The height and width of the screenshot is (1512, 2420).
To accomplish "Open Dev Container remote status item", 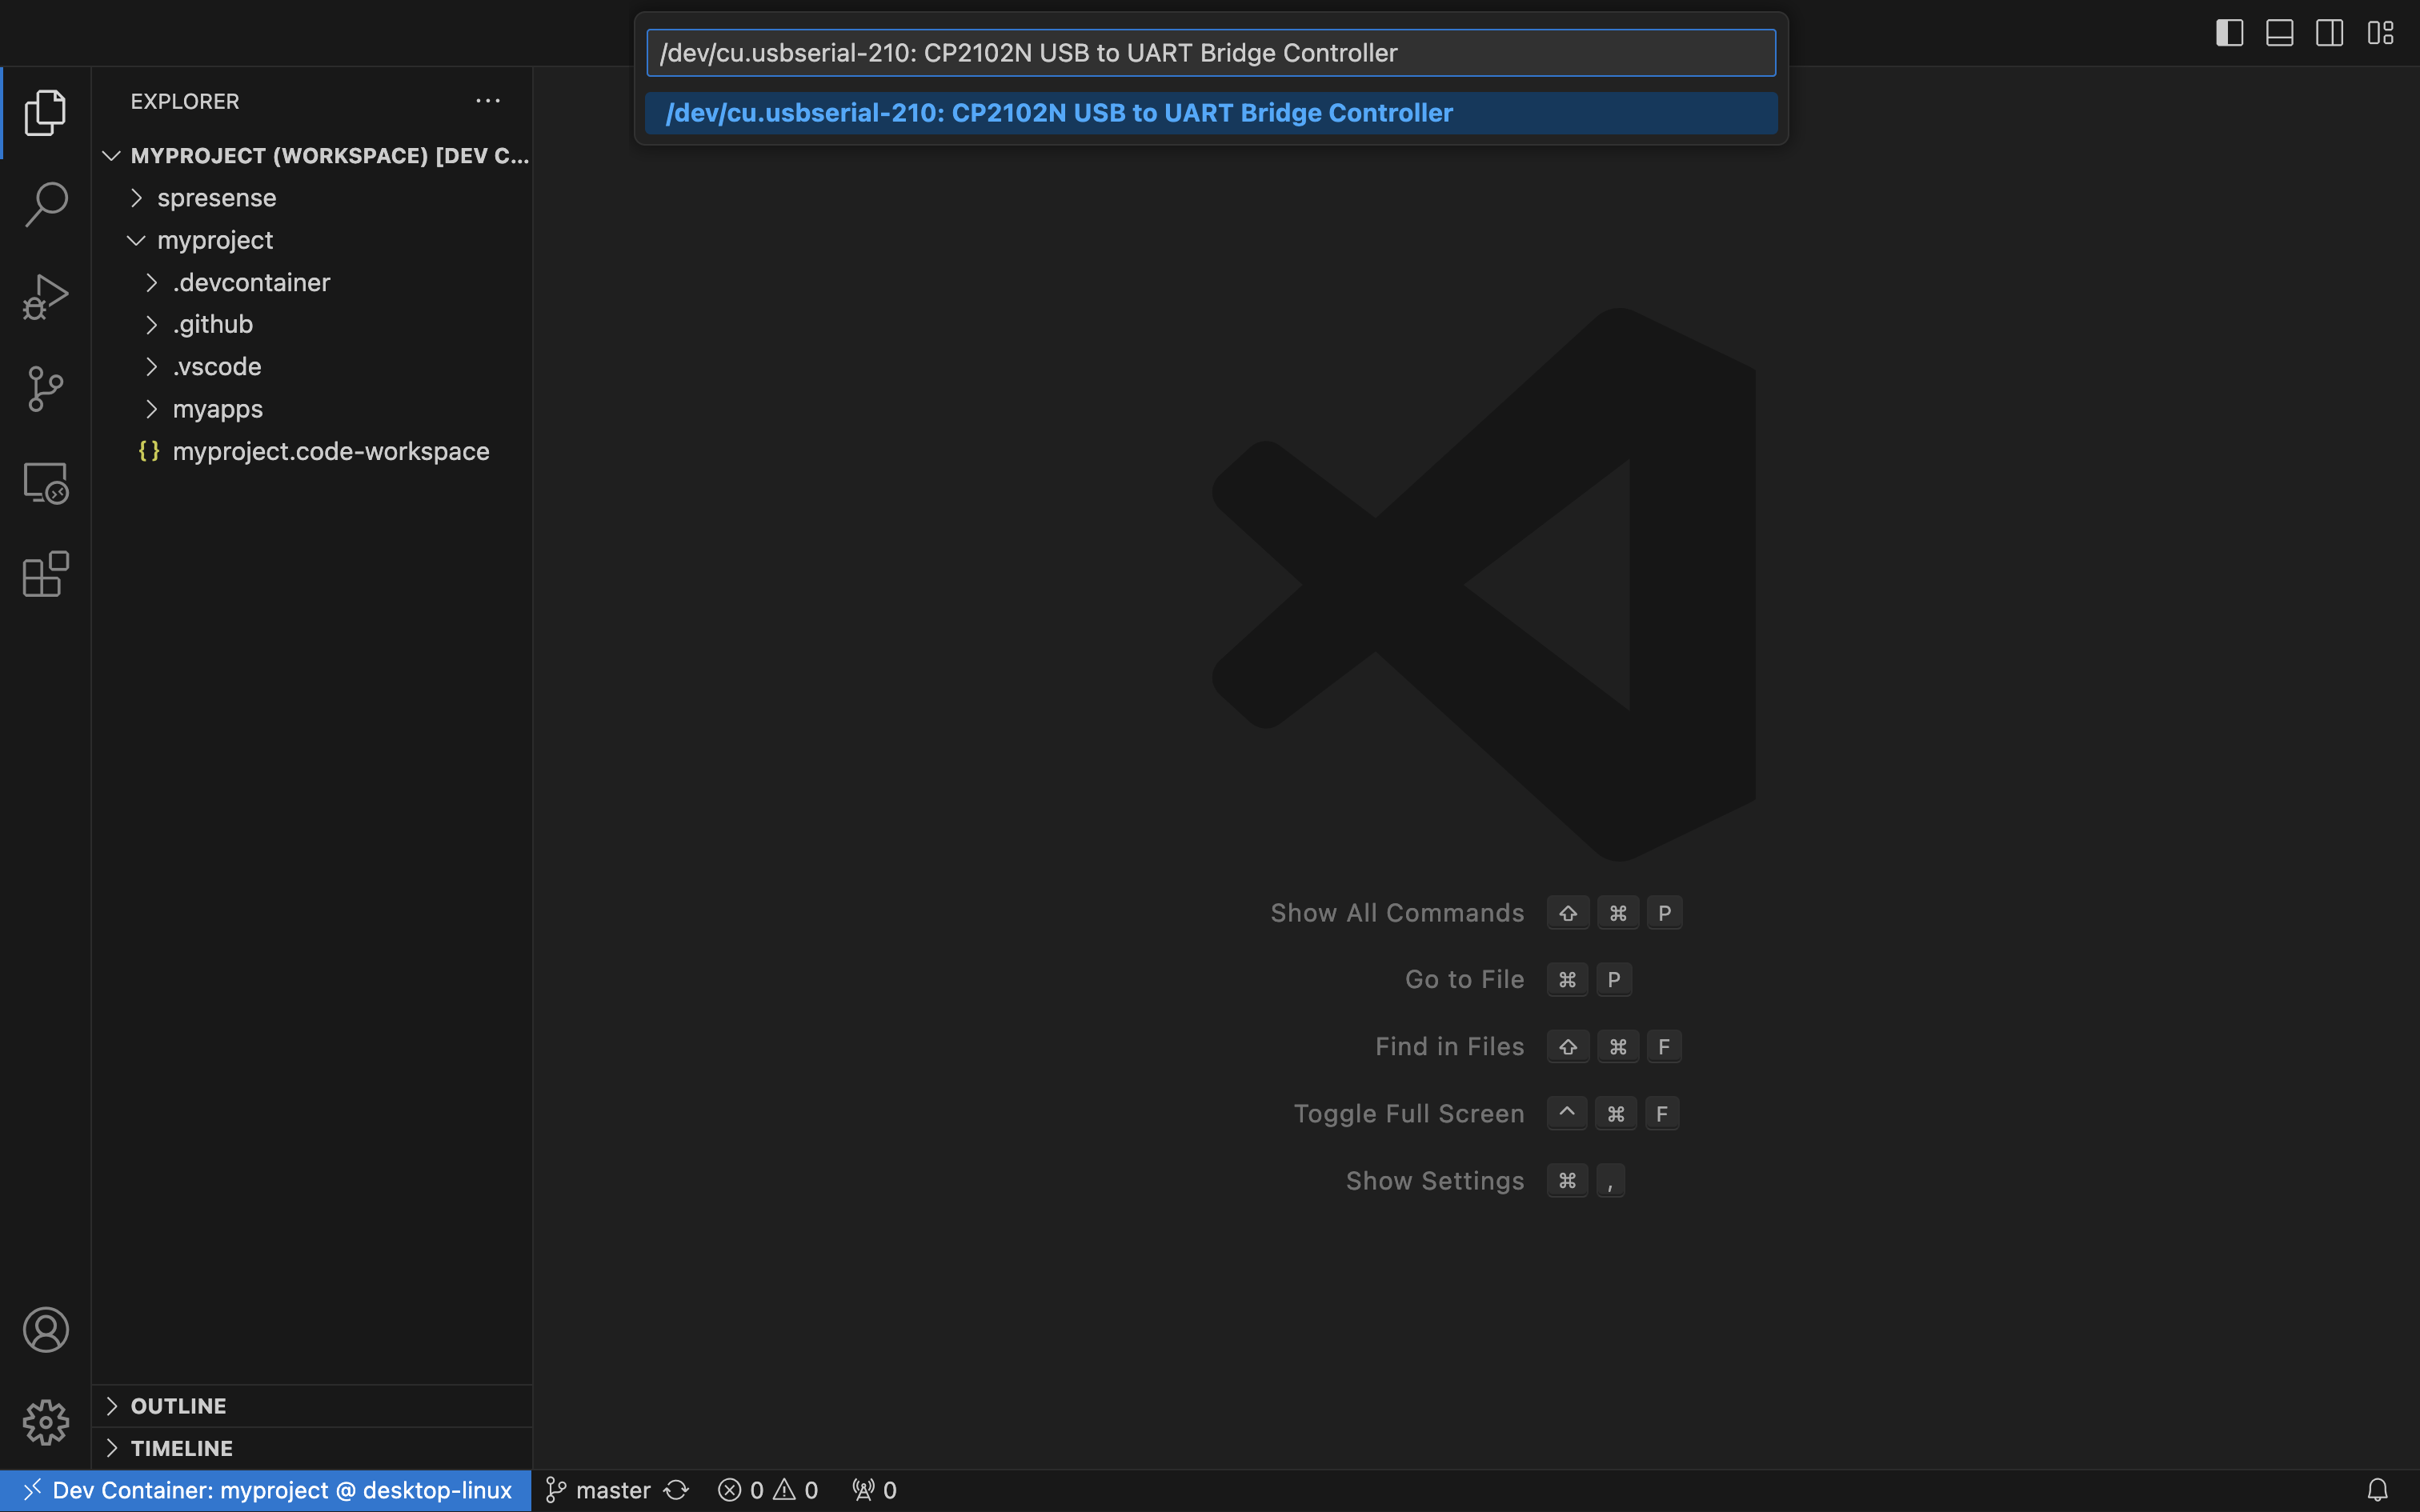I will coord(266,1490).
